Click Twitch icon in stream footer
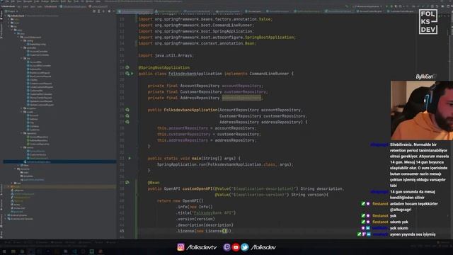 pos(226,247)
